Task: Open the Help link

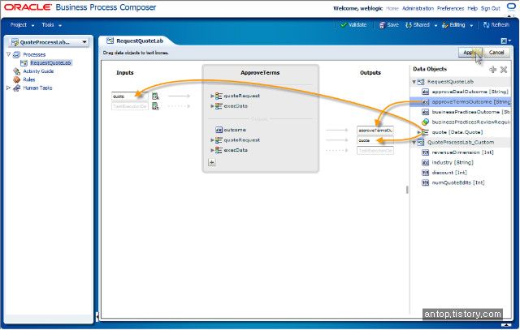Action: coord(472,8)
